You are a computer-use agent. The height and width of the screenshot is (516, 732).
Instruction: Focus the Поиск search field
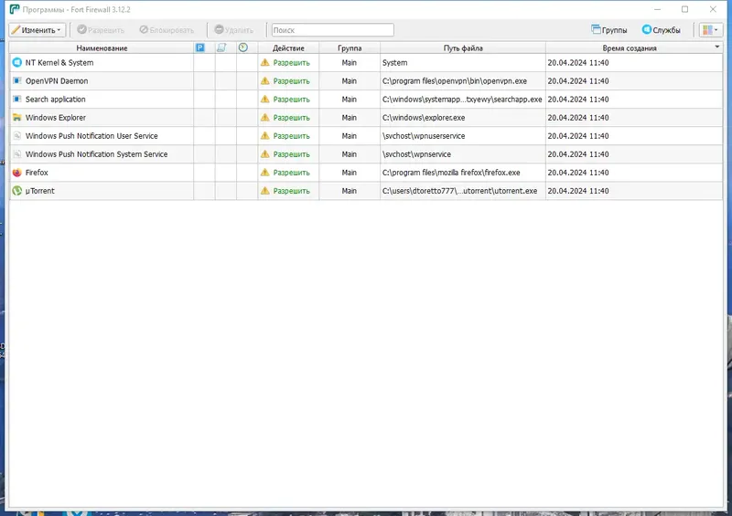pyautogui.click(x=333, y=30)
